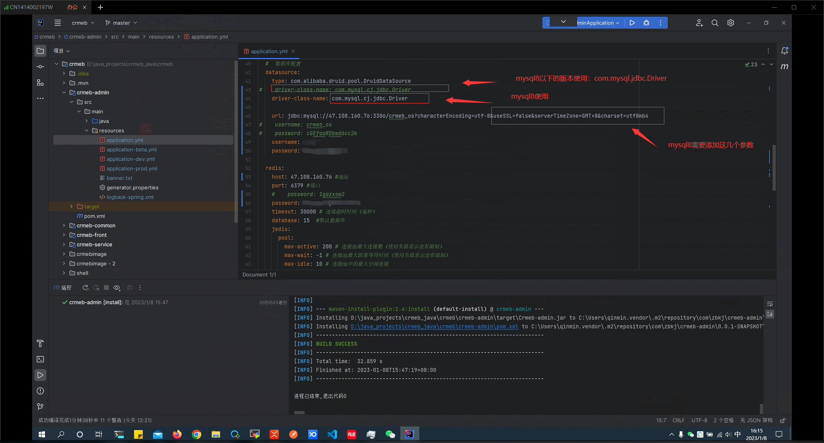
Task: Toggle the run view eye options
Action: point(117,288)
